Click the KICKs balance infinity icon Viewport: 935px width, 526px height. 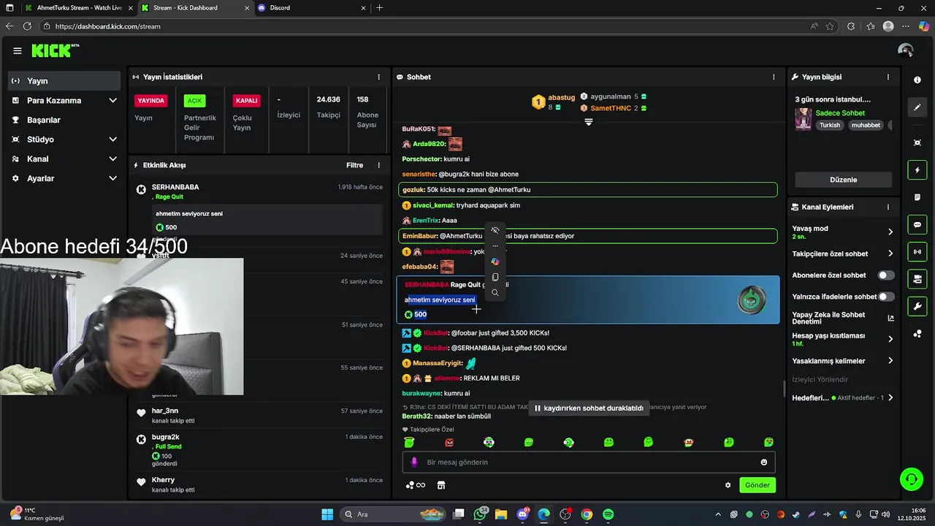pyautogui.click(x=416, y=485)
